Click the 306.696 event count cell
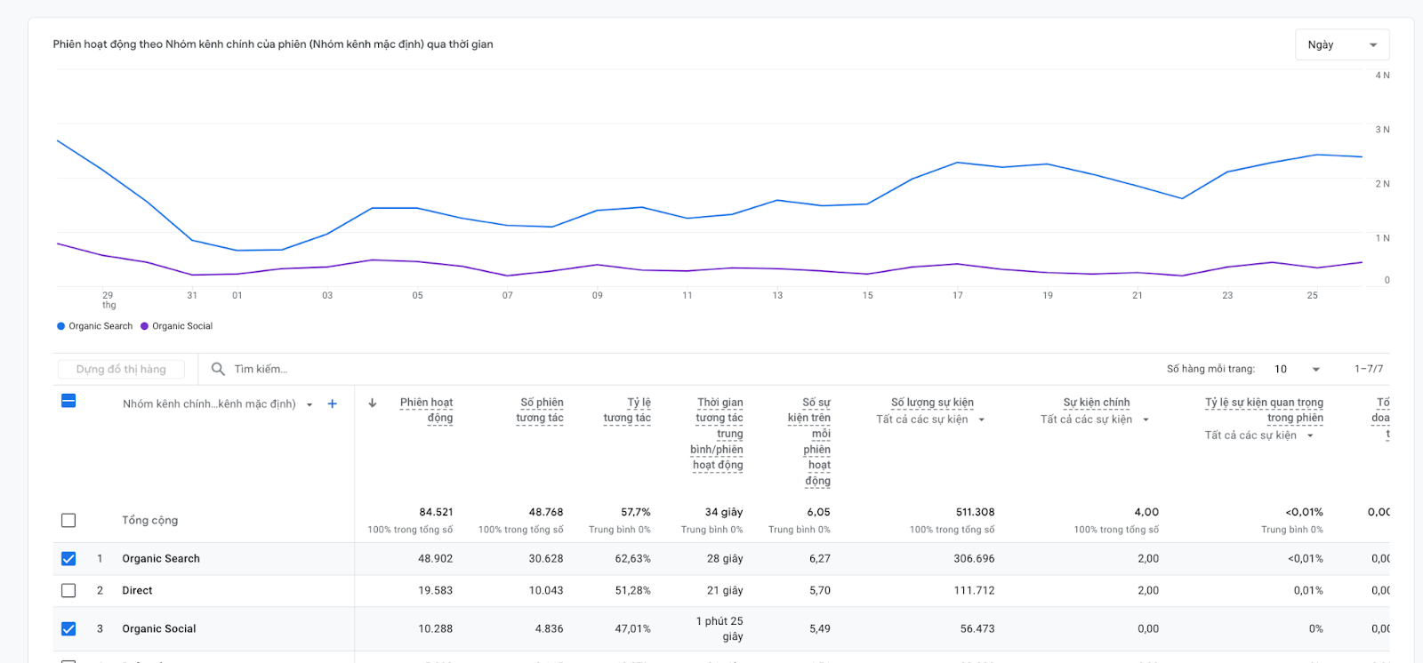1423x663 pixels. click(x=975, y=558)
